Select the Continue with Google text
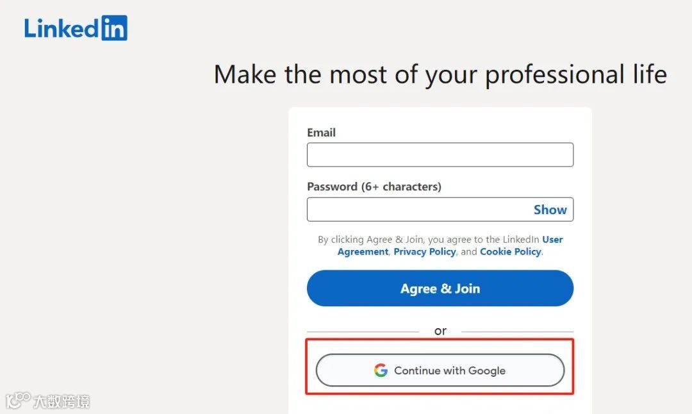 (450, 370)
